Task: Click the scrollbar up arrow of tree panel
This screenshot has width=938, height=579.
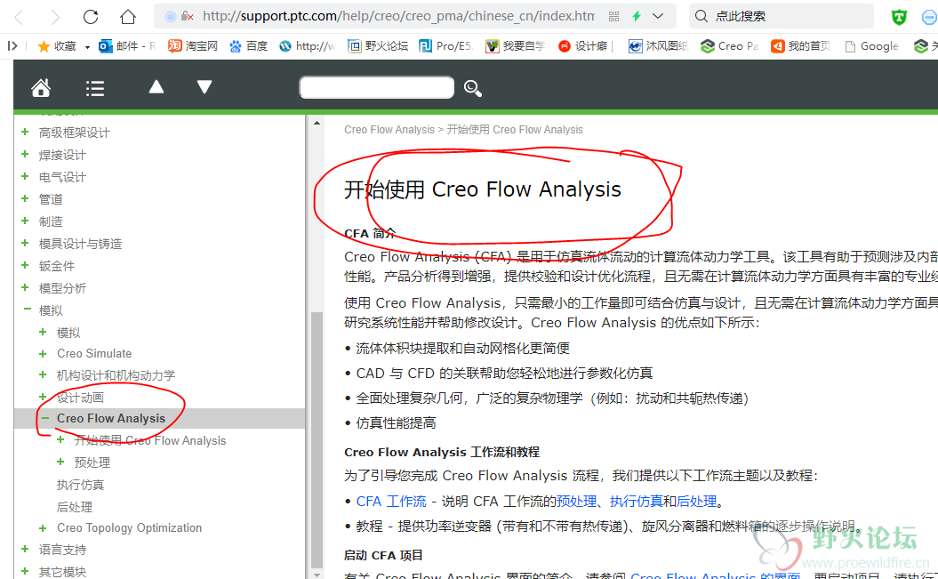Action: (317, 123)
